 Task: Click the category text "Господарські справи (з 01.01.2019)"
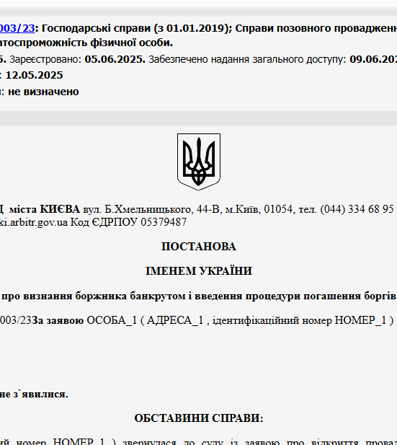pyautogui.click(x=137, y=28)
